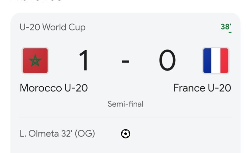Tap the partially visible Matches heading
Viewport: 248px width, 153px height.
36,2
